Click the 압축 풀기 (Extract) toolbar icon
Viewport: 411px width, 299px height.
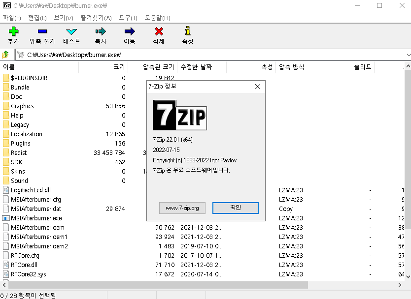(x=42, y=31)
